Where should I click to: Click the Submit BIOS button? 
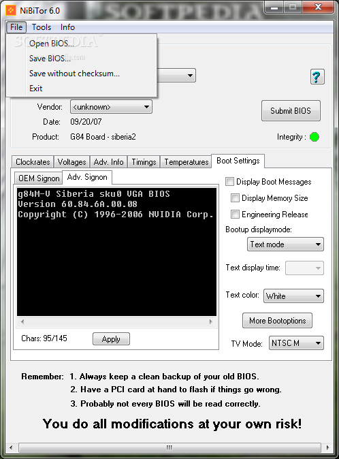pyautogui.click(x=291, y=110)
